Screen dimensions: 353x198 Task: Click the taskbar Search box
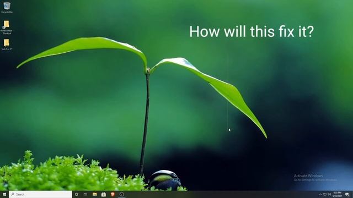pos(40,194)
